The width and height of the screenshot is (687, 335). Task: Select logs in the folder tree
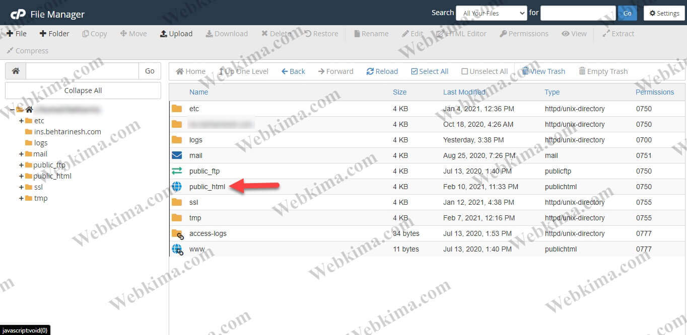pyautogui.click(x=41, y=143)
